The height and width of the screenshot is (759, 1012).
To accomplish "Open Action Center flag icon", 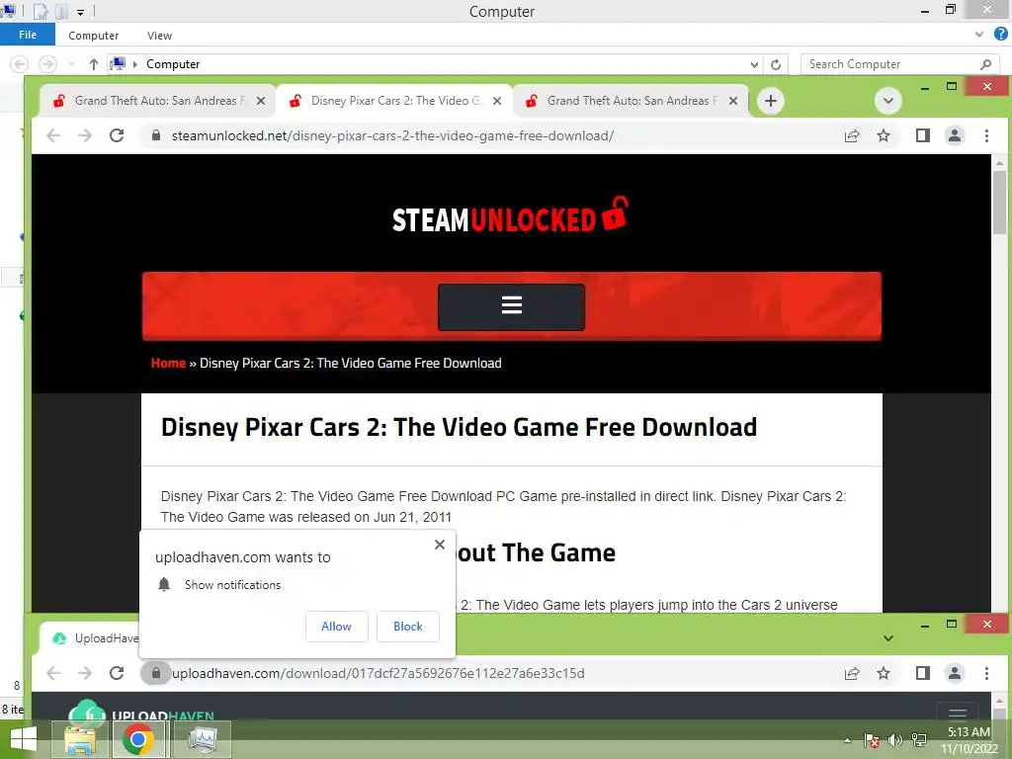I will coord(872,739).
